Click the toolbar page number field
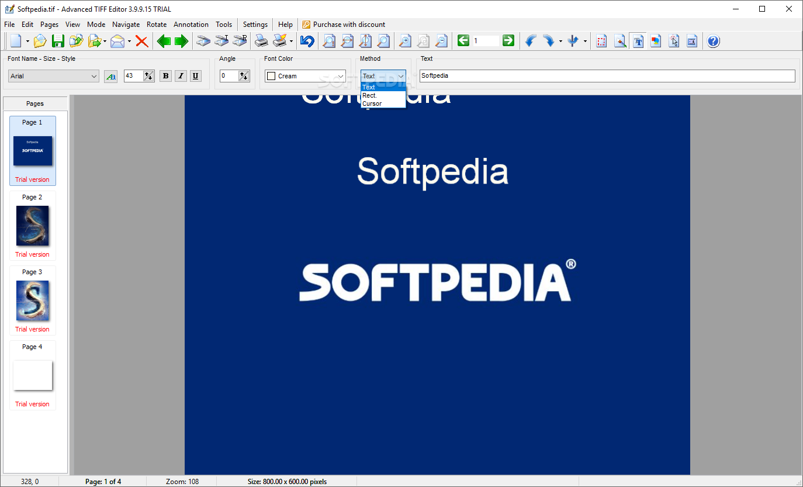 point(486,40)
